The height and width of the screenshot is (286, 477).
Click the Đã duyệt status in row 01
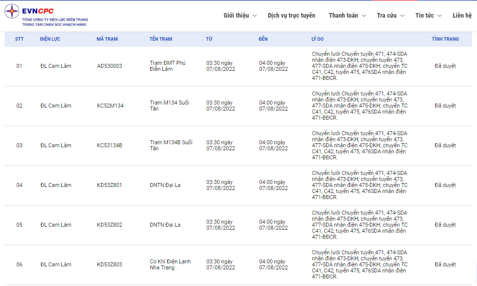[x=445, y=66]
